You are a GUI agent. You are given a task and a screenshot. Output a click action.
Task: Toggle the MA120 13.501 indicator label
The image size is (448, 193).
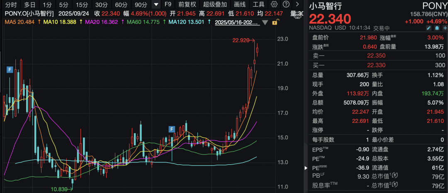pos(187,22)
